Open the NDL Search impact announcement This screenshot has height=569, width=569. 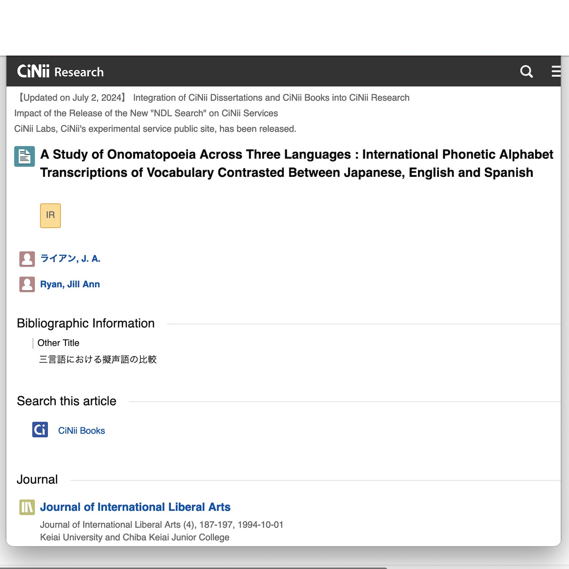tap(146, 113)
